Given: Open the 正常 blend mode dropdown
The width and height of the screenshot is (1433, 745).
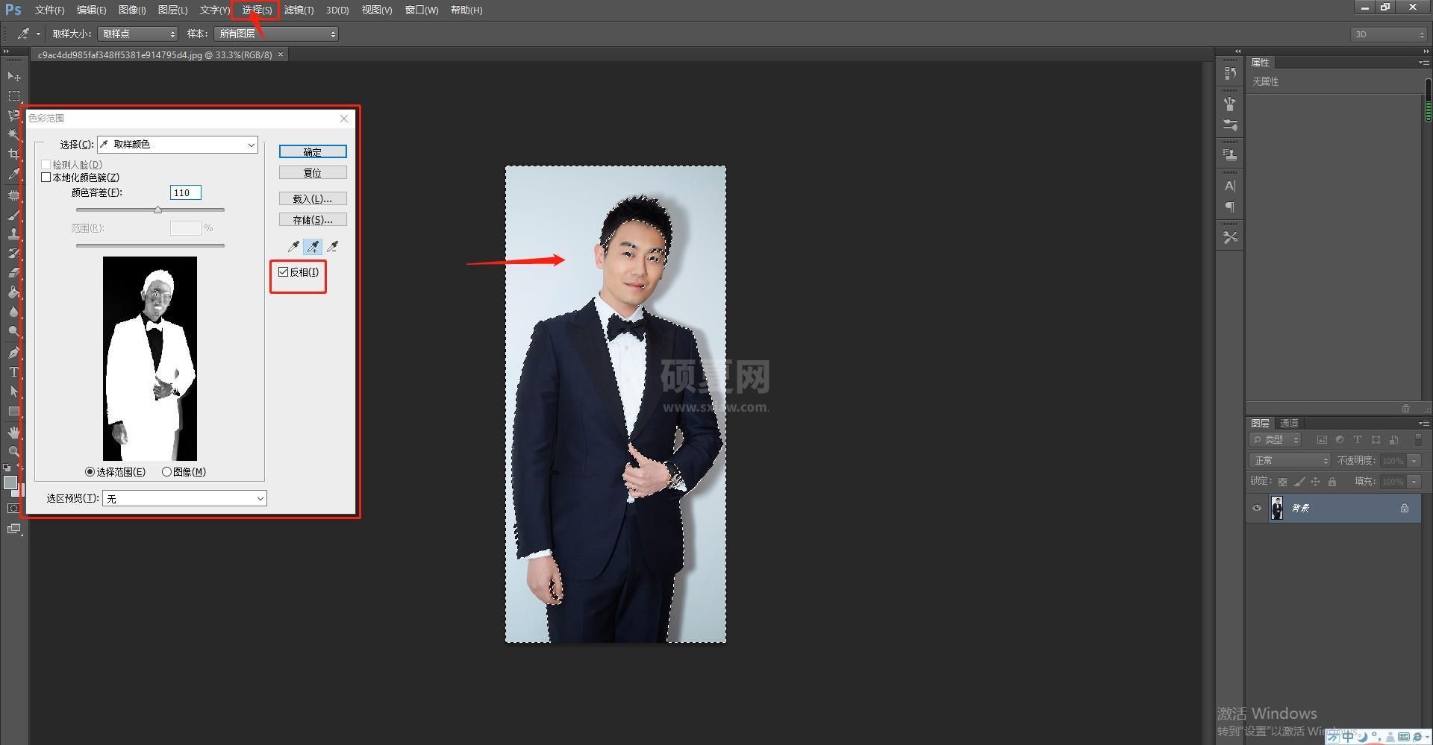Looking at the screenshot, I should 1290,461.
